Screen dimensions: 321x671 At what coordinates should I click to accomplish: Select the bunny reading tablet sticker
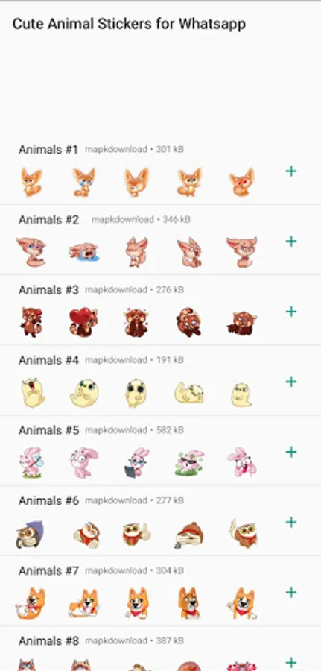point(137,462)
